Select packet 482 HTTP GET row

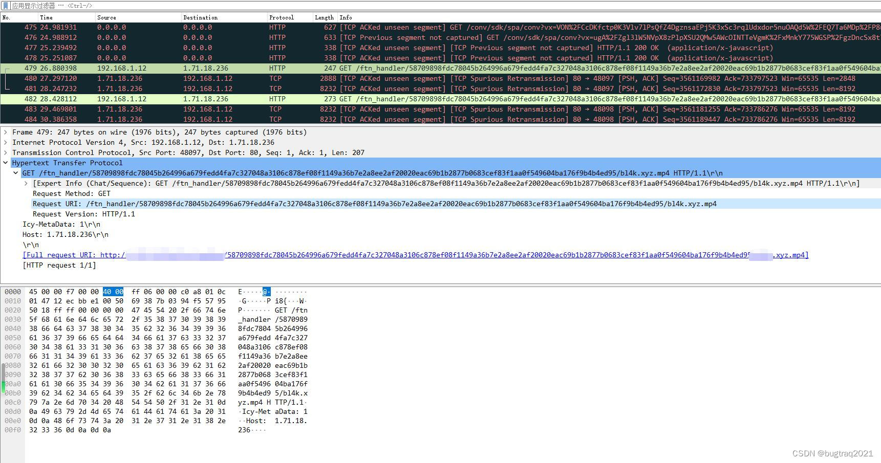[x=440, y=99]
